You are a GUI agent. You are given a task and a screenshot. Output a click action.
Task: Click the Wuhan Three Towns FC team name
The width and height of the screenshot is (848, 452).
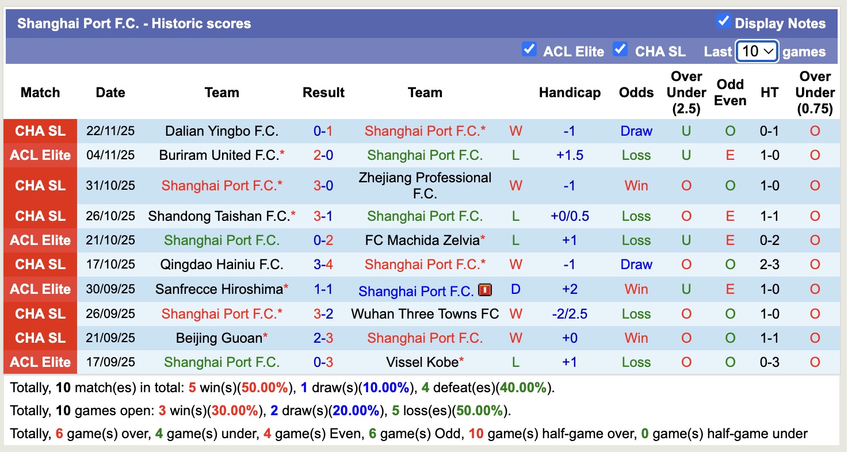click(x=425, y=313)
